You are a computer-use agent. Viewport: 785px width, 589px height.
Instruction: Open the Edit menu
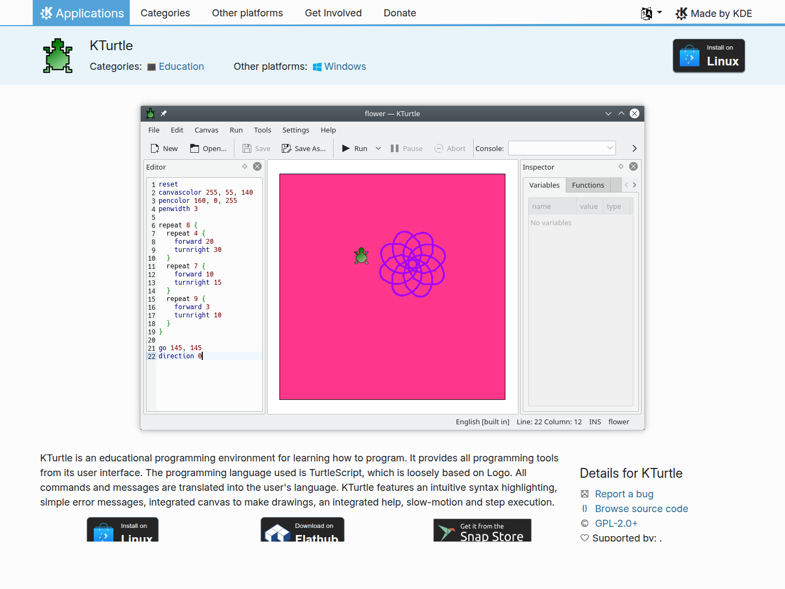click(x=177, y=130)
